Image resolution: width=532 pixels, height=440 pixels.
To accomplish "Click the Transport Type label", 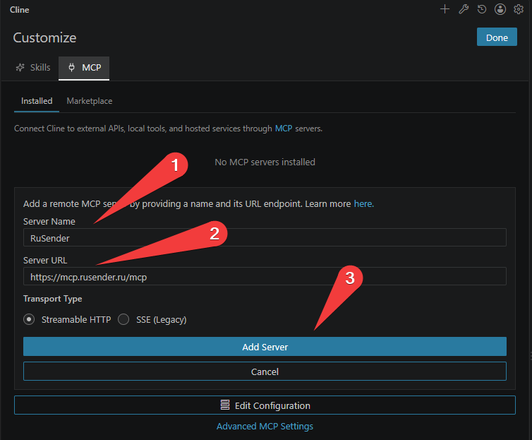I will pos(53,299).
